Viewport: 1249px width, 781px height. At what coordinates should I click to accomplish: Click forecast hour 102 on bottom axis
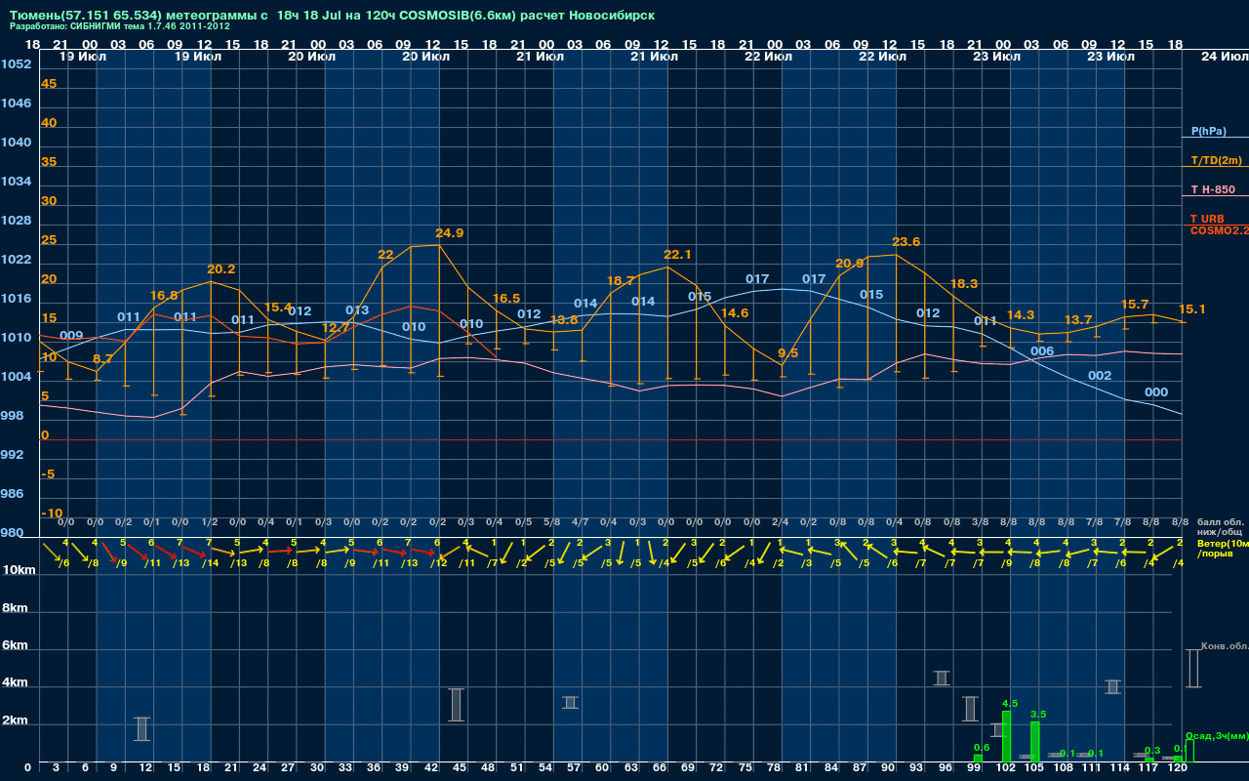[x=1006, y=768]
